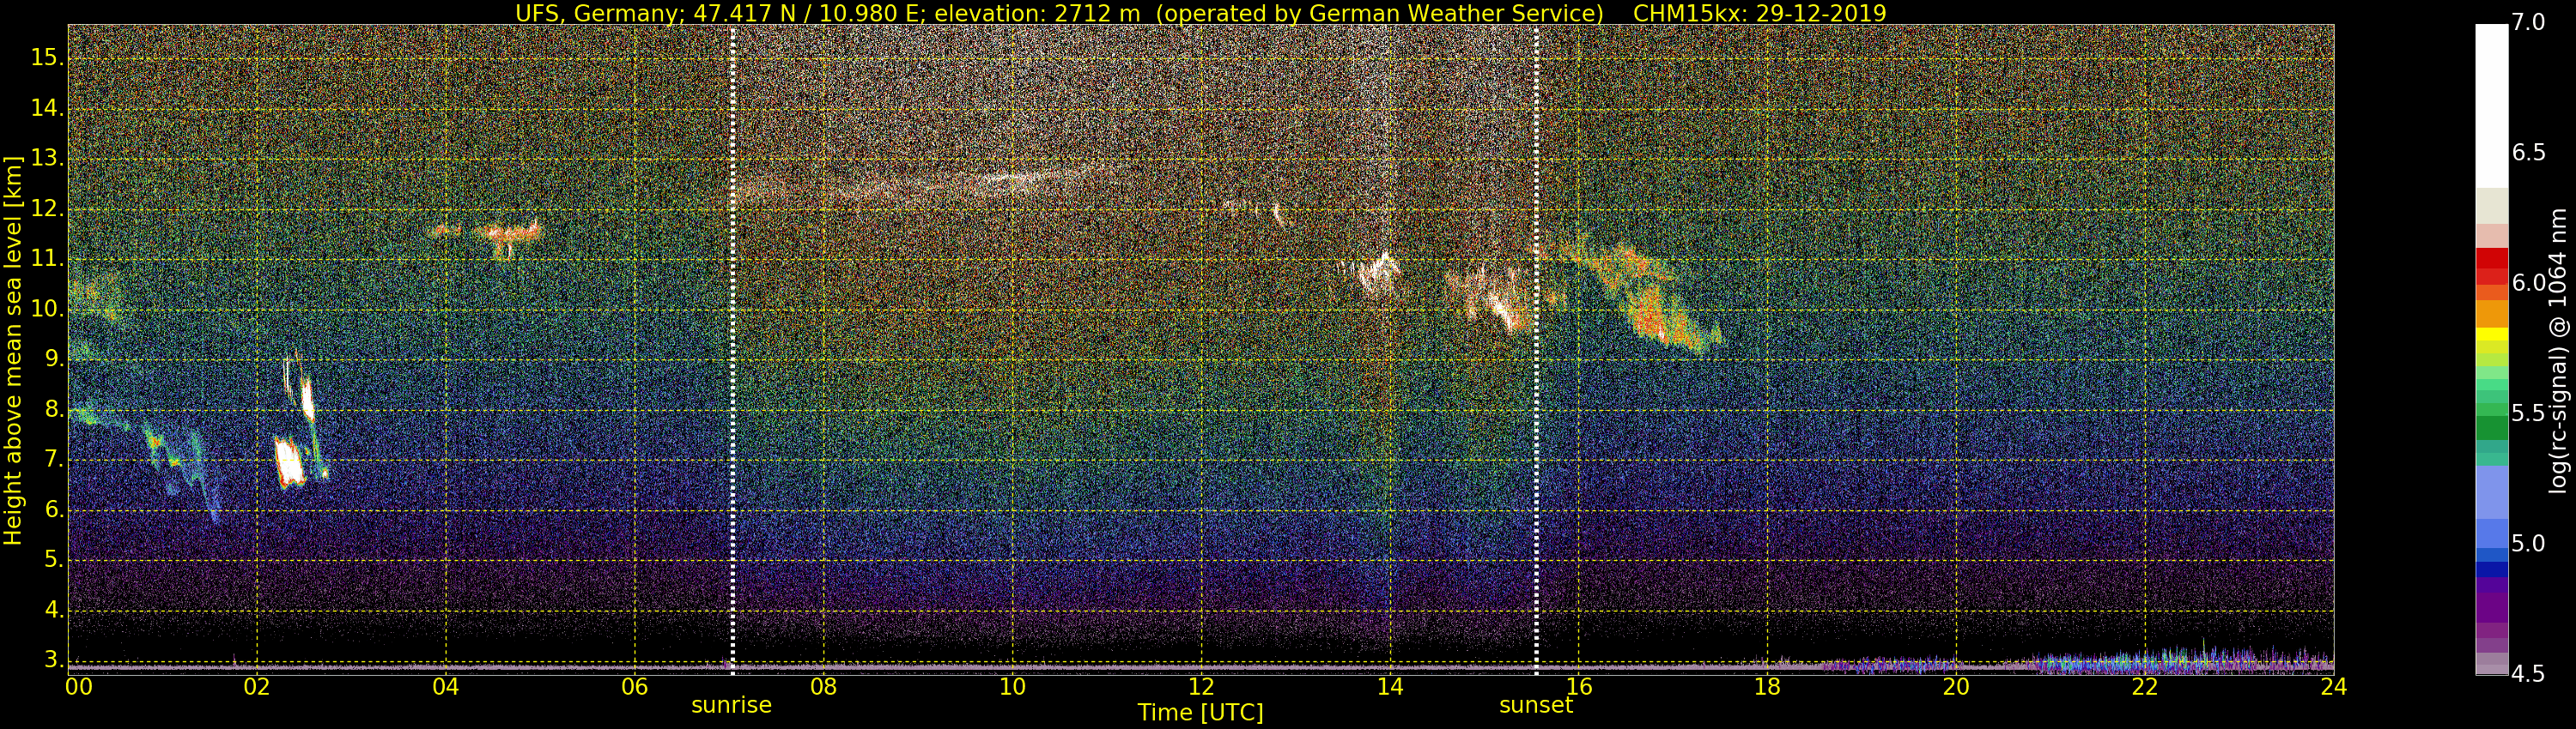
Task: Click the 'CHM15kx: 29-12-2019' date label
Action: [x=1759, y=13]
